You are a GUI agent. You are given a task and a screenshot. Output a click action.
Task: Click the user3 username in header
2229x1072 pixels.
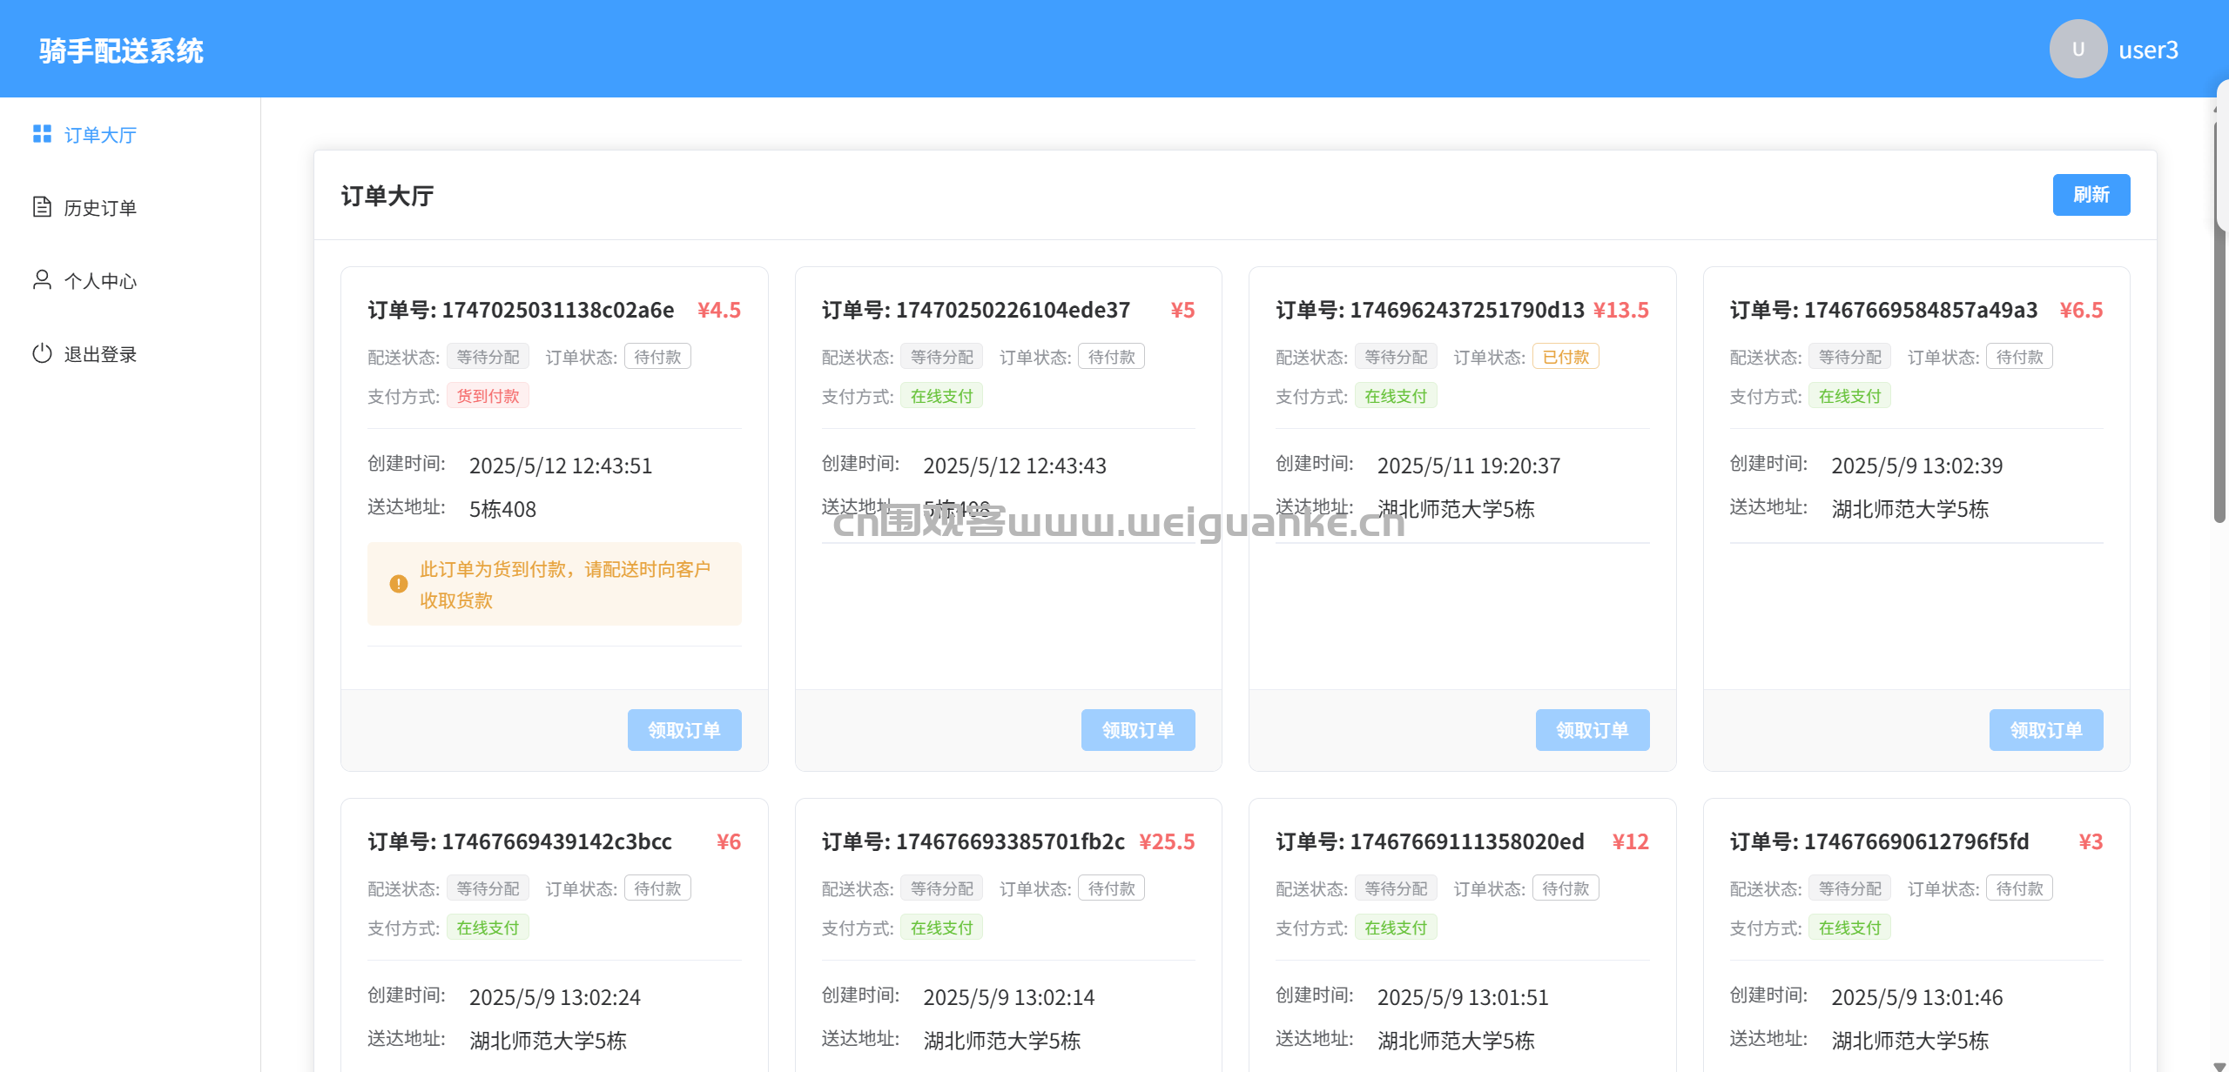click(2148, 50)
